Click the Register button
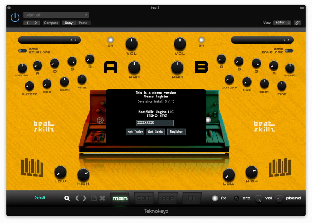The image size is (312, 223). [176, 132]
